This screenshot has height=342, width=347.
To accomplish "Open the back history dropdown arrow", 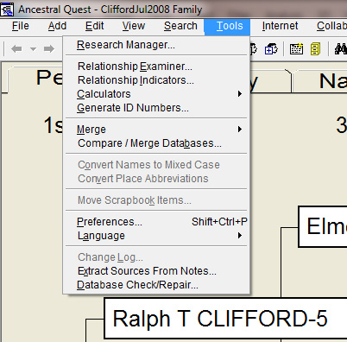I will 33,49.
